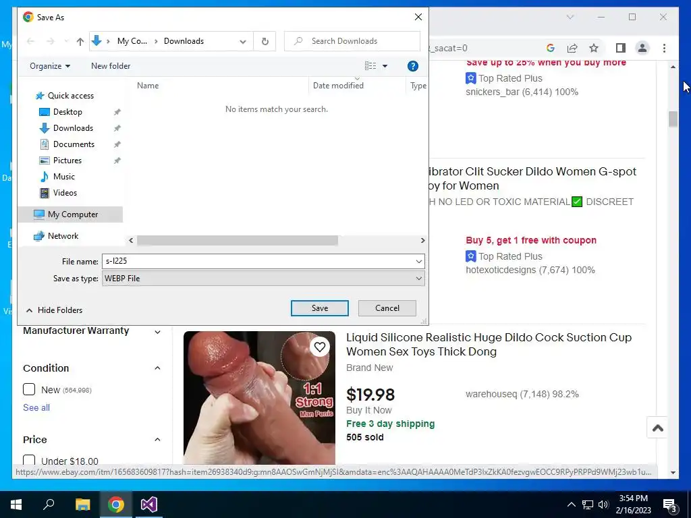Open the view options dropdown arrow
Screen dimensions: 691x518
pos(385,66)
